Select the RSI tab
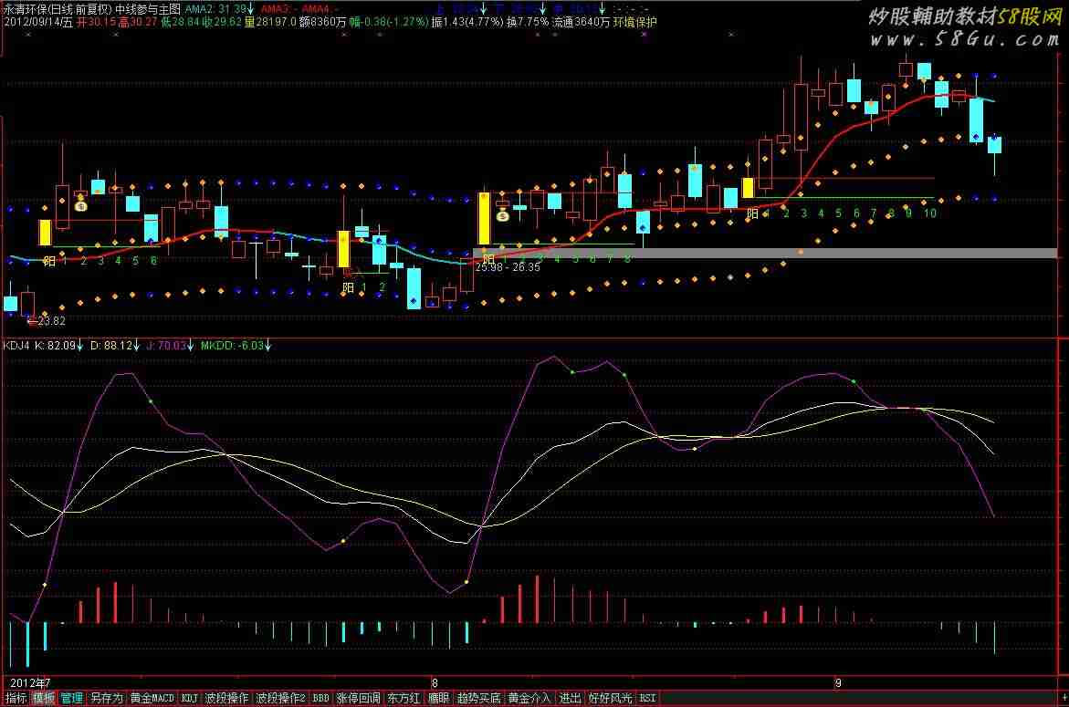Viewport: 1069px width, 707px height. (647, 699)
